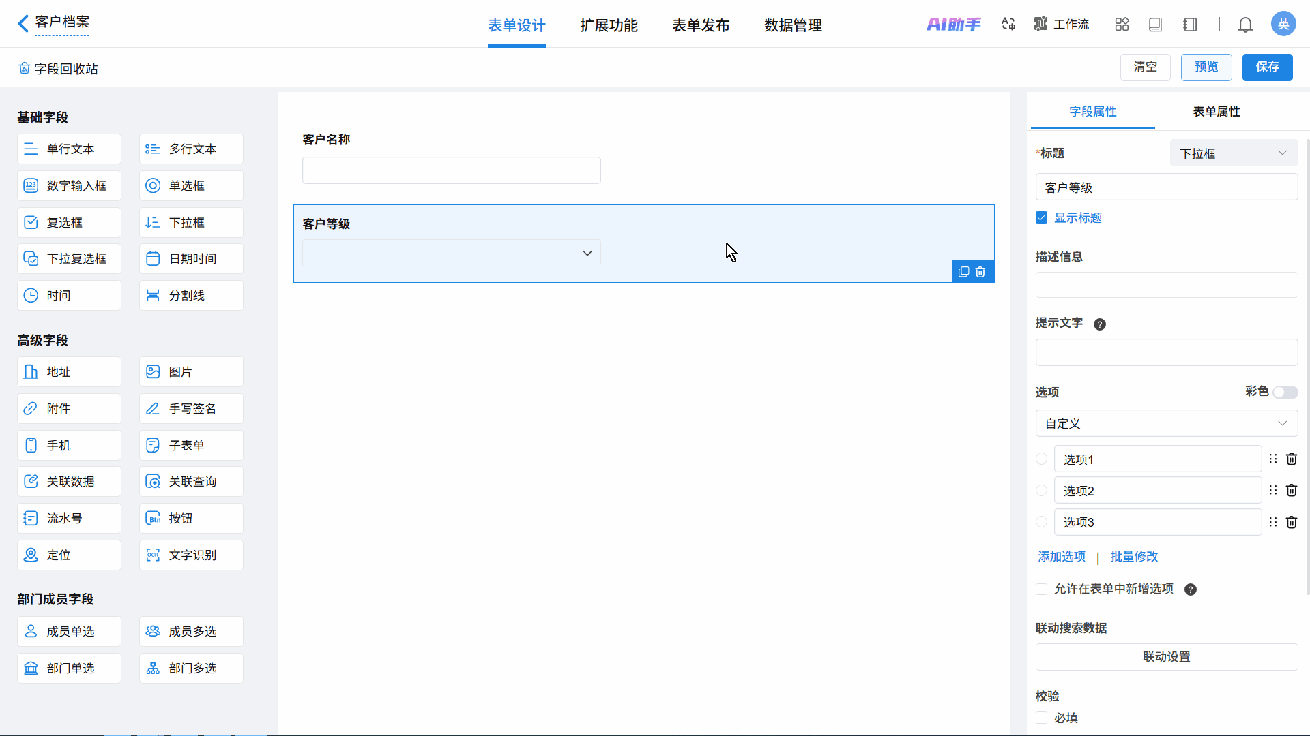Screen dimensions: 1310x736
Task: Click the 保存 button
Action: tap(1267, 67)
